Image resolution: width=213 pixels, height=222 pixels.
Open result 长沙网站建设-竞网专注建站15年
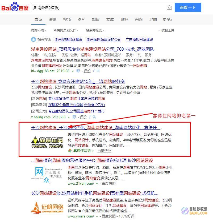pyautogui.click(x=78, y=81)
